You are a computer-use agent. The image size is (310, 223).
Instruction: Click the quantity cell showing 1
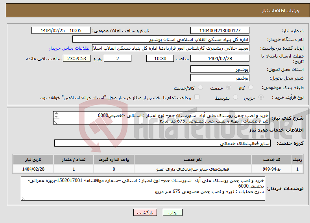click(74, 169)
